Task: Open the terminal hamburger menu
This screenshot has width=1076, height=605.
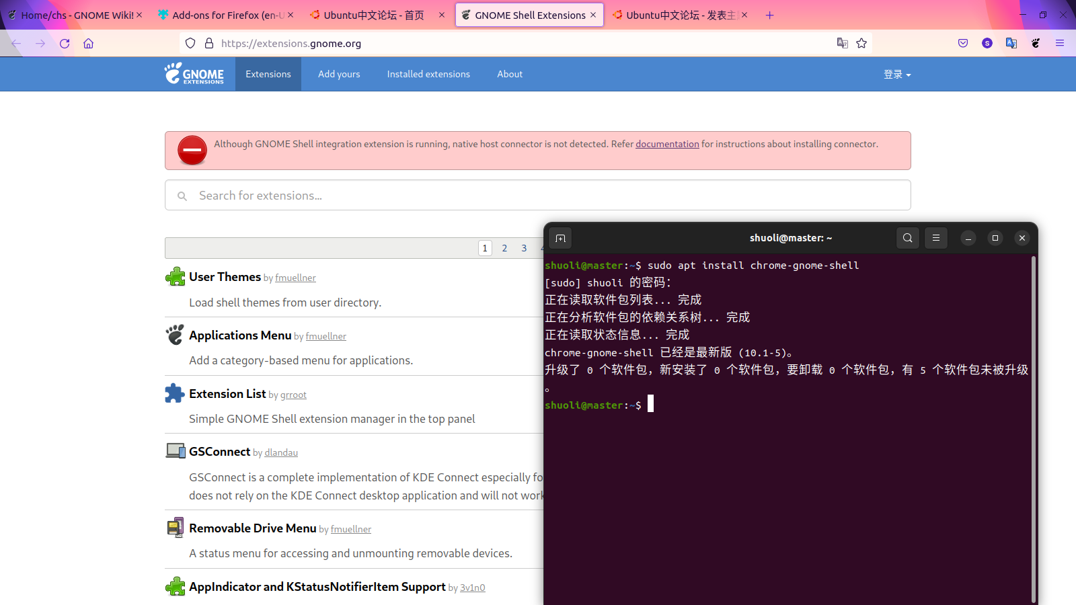Action: coord(936,238)
